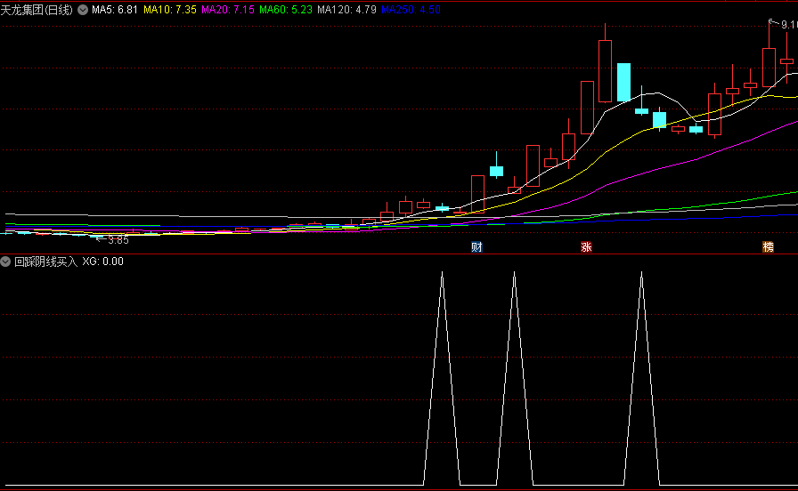Select the tallest cyan candlestick near the peak
The height and width of the screenshot is (491, 798).
624,83
